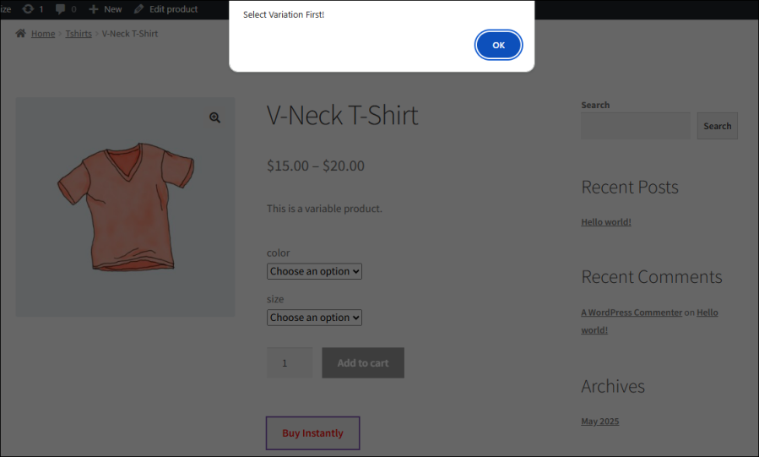
Task: Open the color dropdown
Action: click(314, 271)
